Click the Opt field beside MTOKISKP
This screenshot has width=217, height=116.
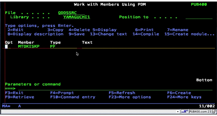(7, 46)
